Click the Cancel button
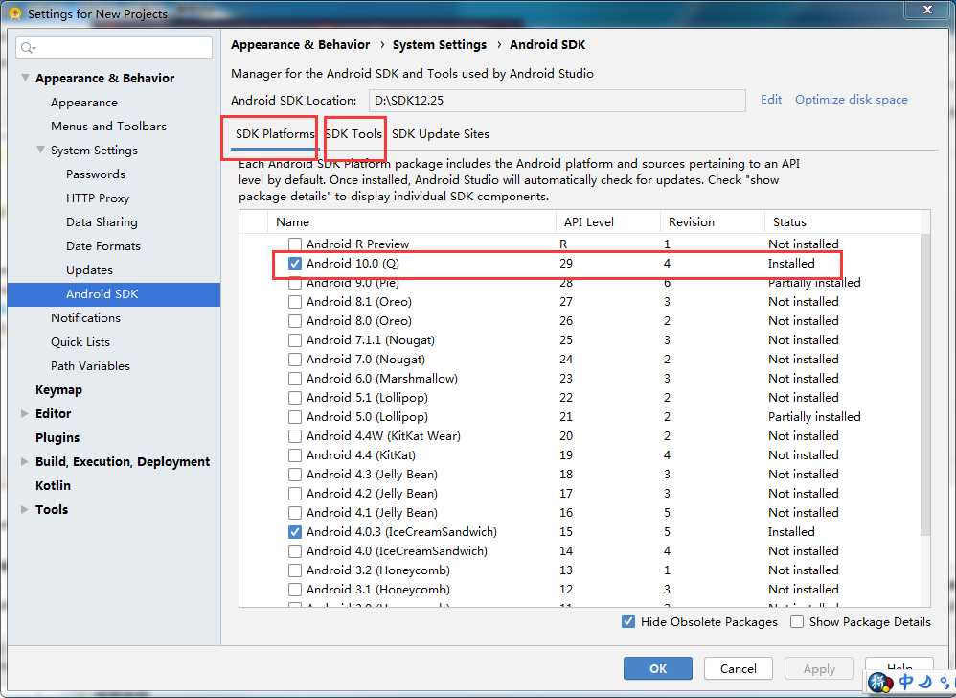The height and width of the screenshot is (698, 956). (739, 668)
